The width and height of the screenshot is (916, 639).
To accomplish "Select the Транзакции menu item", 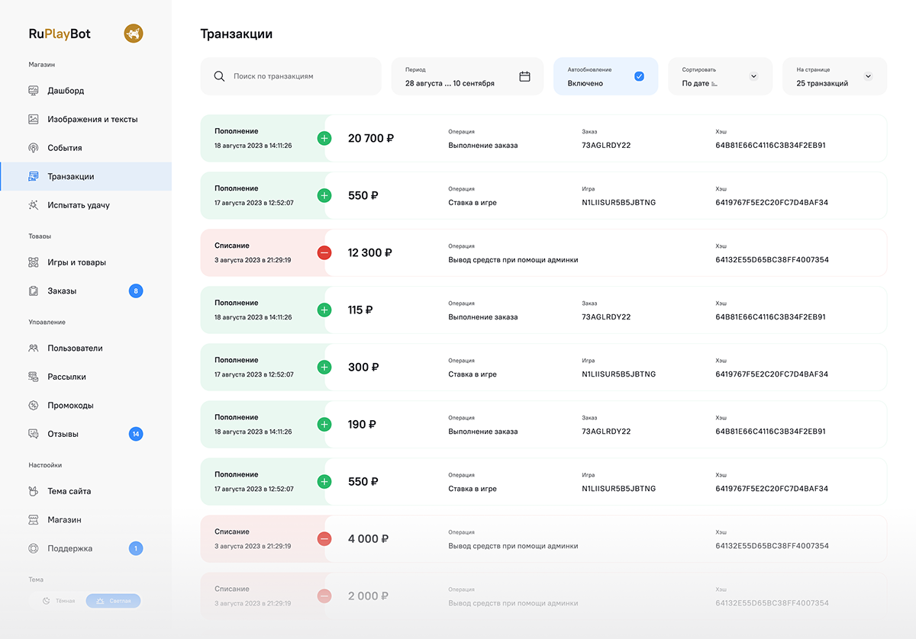I will pyautogui.click(x=85, y=176).
